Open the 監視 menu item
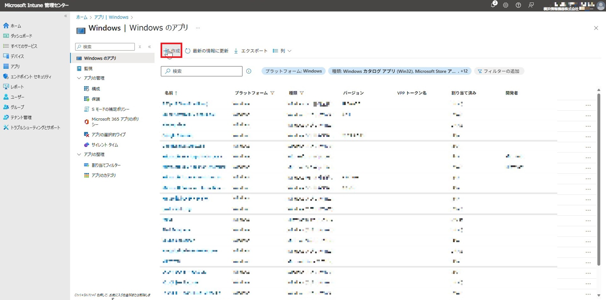 tap(88, 68)
